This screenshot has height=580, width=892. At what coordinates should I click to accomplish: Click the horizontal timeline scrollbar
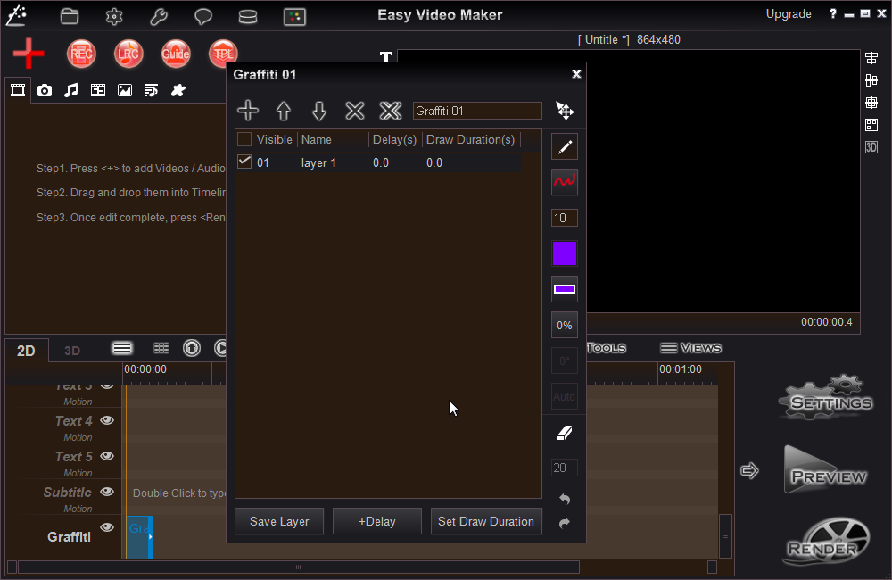[x=299, y=567]
